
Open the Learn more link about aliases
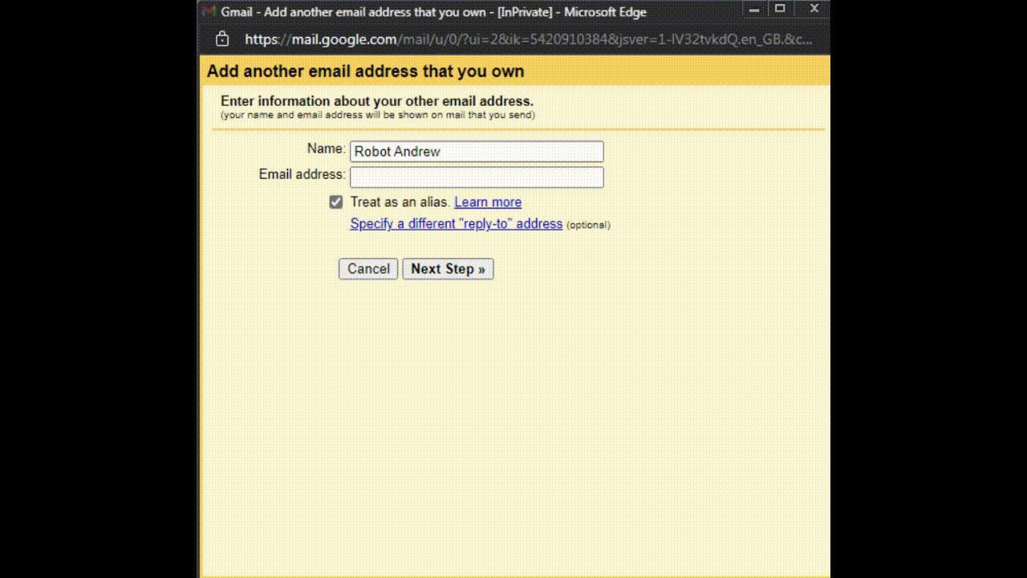(x=488, y=202)
